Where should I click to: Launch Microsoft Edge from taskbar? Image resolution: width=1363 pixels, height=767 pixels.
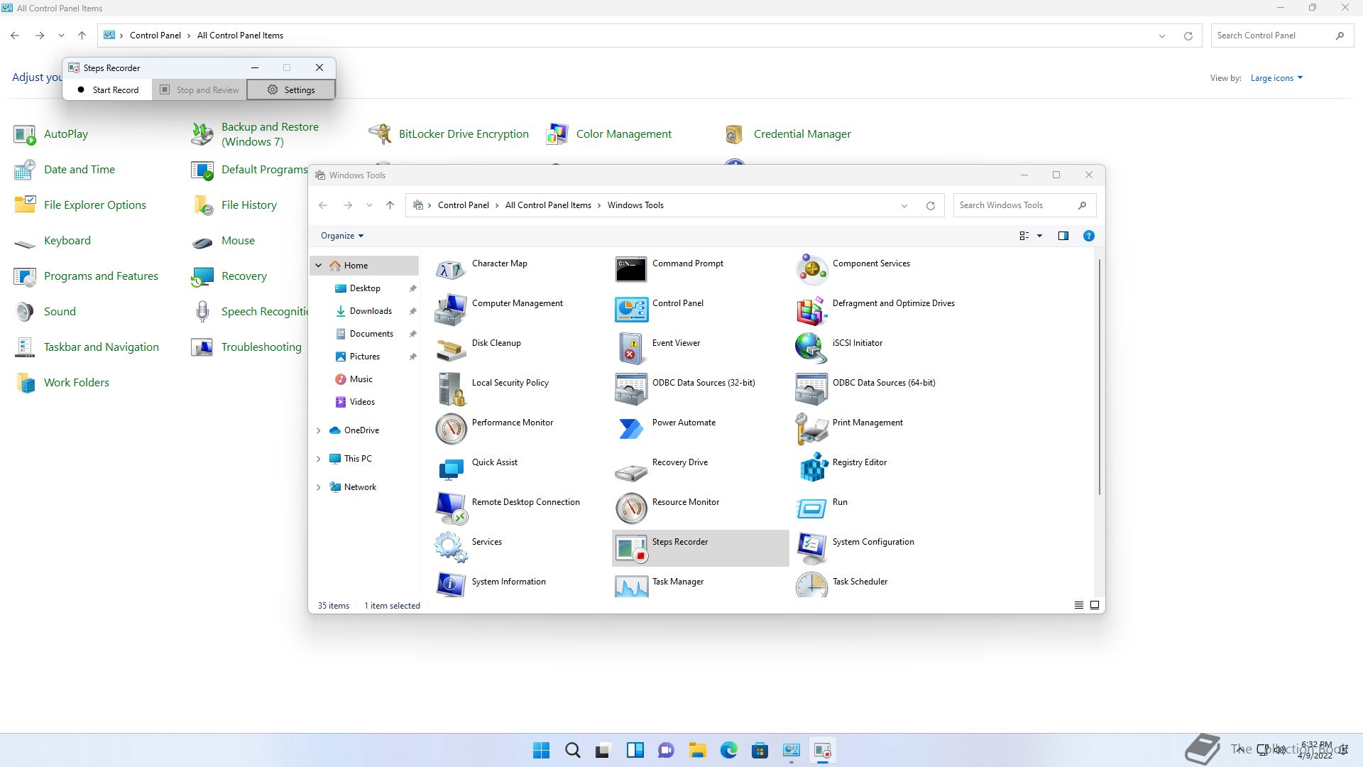click(728, 751)
